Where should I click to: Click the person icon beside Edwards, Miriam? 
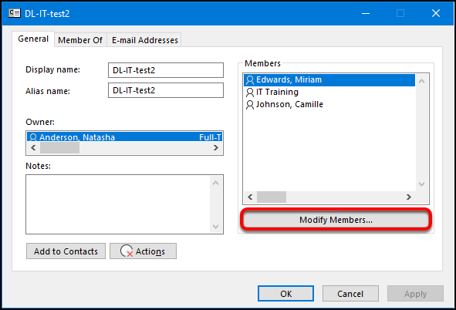pyautogui.click(x=250, y=80)
